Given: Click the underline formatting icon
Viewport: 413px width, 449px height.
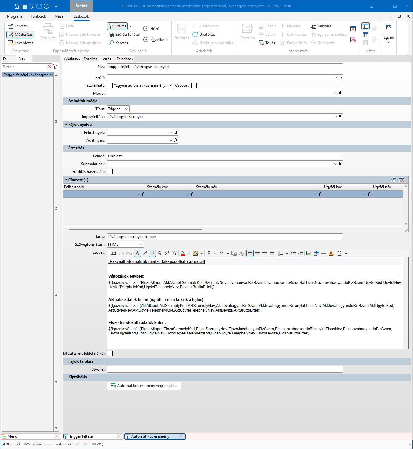Looking at the screenshot, I should point(152,253).
